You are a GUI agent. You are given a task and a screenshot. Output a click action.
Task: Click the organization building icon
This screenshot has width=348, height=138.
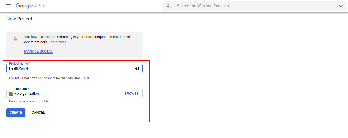tap(11, 94)
